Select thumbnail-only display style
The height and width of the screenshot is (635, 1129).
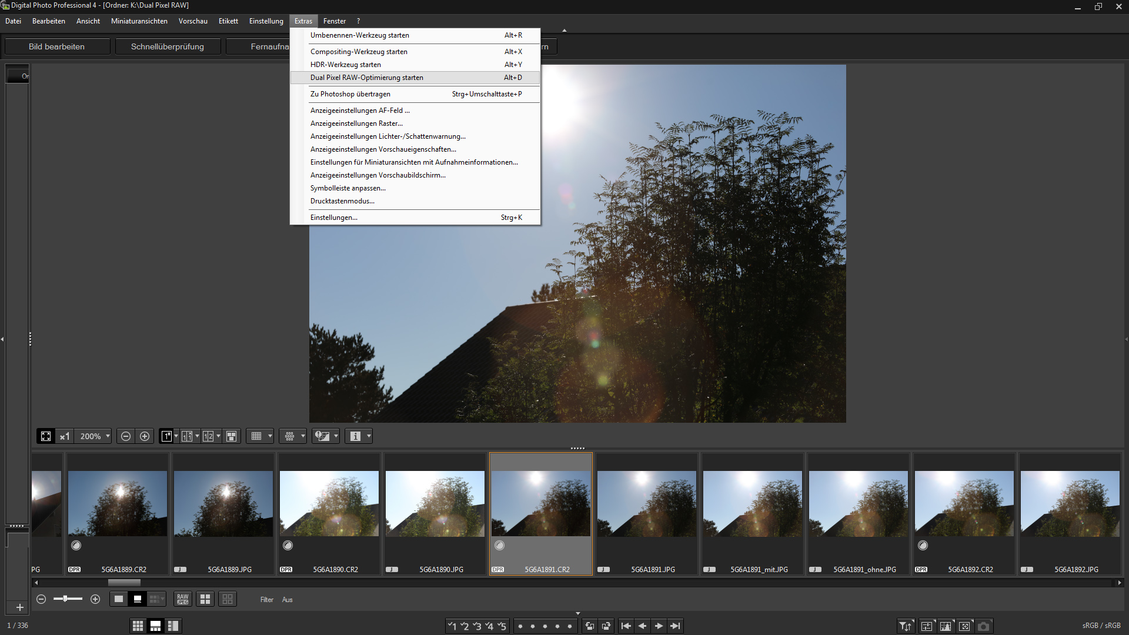[119, 599]
